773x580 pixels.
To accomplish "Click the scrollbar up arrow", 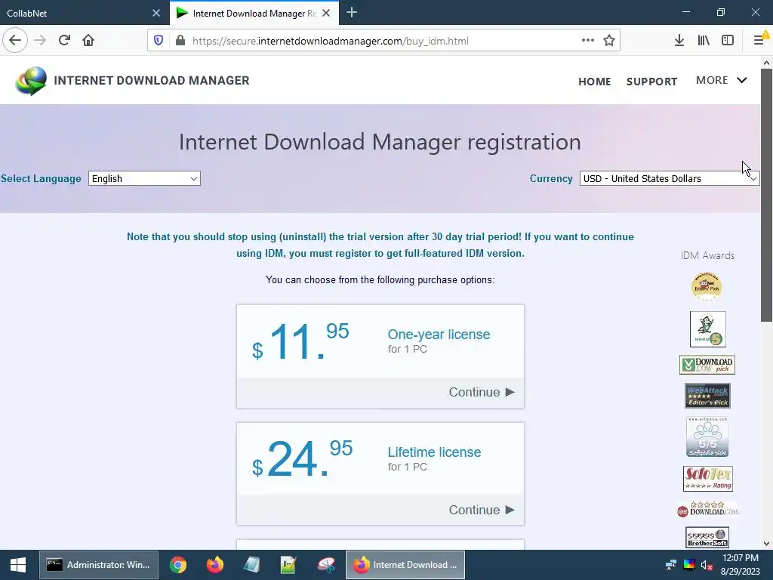I will point(766,63).
